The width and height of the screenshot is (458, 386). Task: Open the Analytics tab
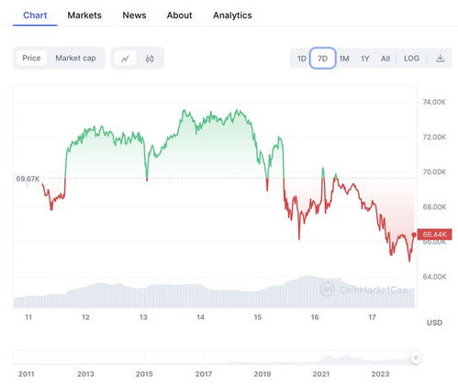click(x=232, y=16)
